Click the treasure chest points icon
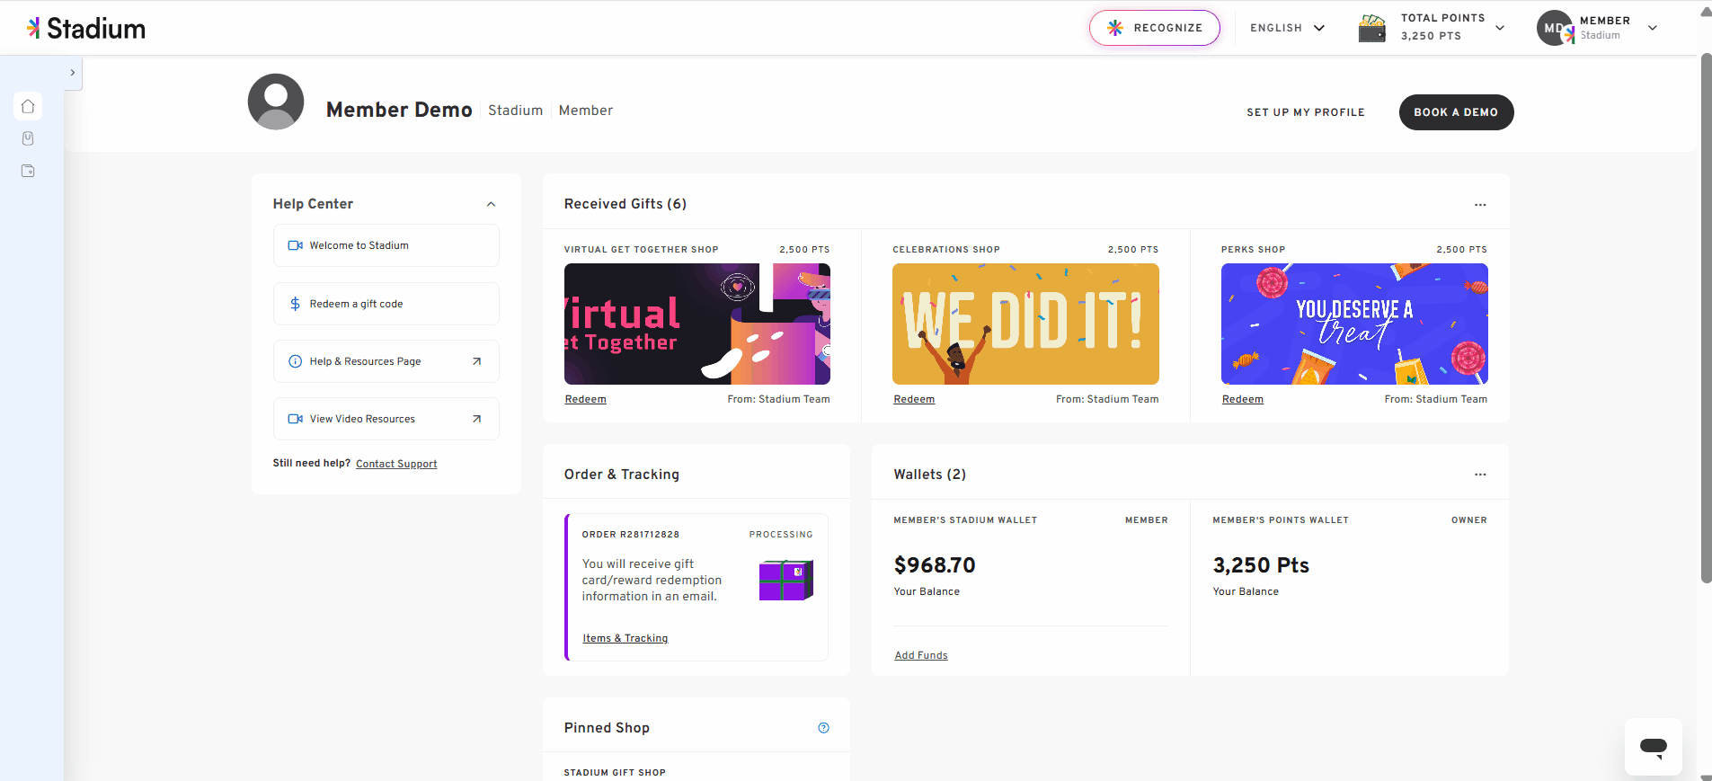 point(1371,28)
